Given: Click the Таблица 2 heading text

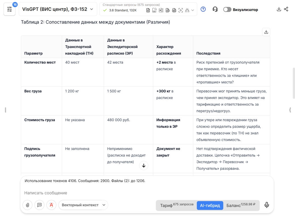Looking at the screenshot, I should point(95,22).
